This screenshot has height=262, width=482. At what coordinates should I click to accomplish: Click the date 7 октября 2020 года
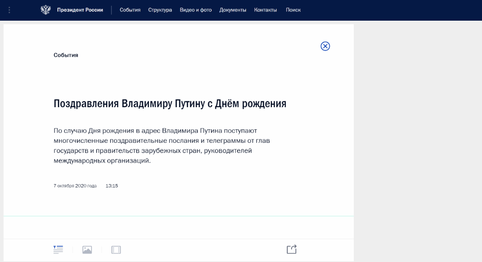point(75,186)
